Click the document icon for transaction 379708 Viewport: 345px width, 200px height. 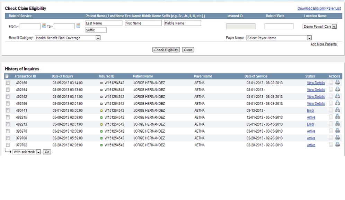click(x=331, y=138)
